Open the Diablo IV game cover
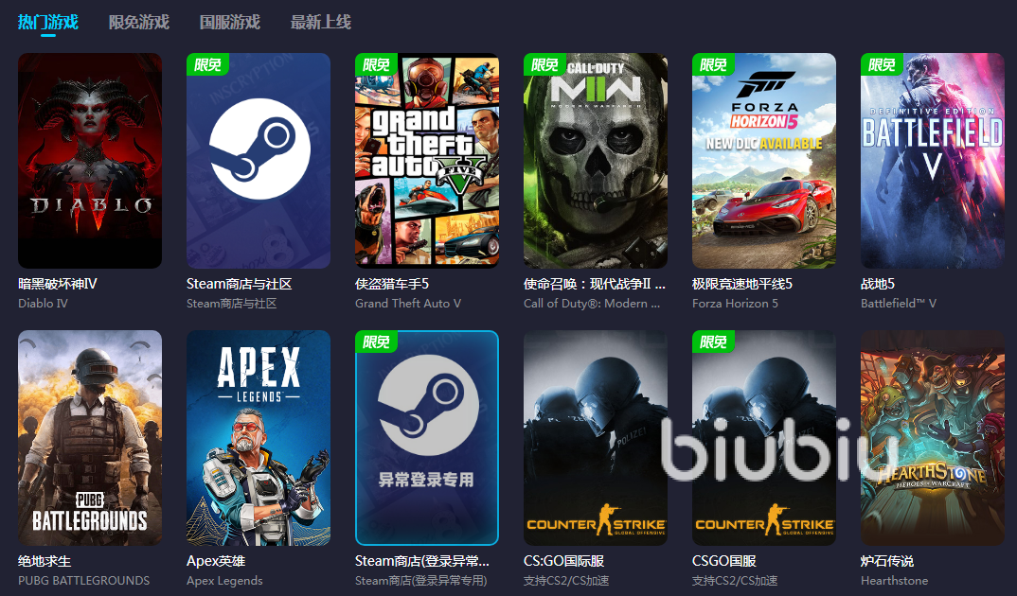 click(90, 161)
